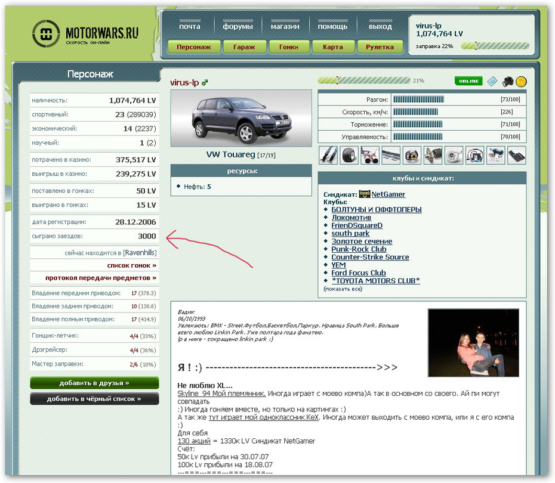The image size is (555, 483).
Task: Click the suspension shock absorbers part icon
Action: [328, 155]
